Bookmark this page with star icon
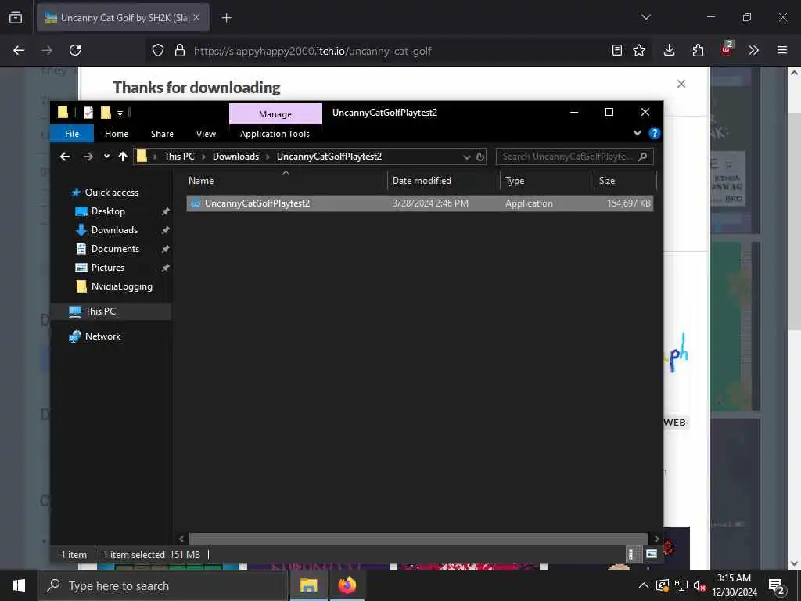801x601 pixels. pyautogui.click(x=639, y=50)
